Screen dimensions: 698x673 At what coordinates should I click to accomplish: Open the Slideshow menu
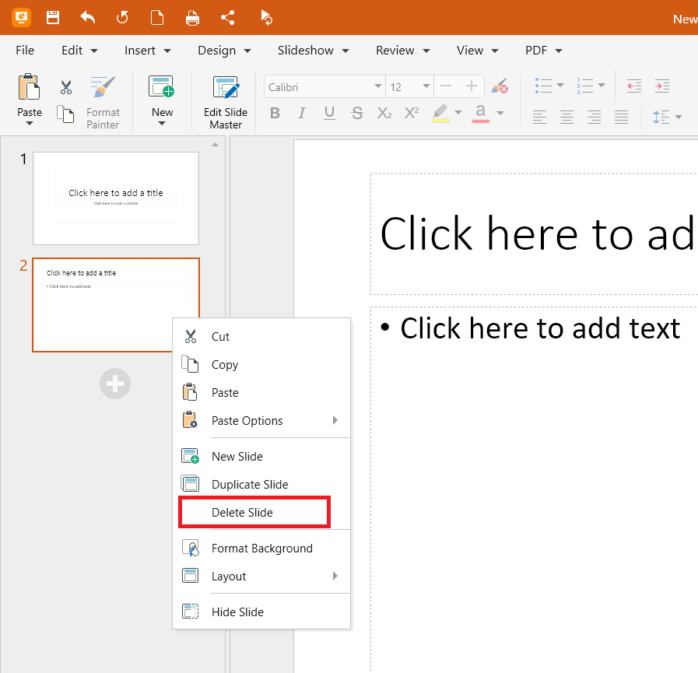click(x=313, y=51)
